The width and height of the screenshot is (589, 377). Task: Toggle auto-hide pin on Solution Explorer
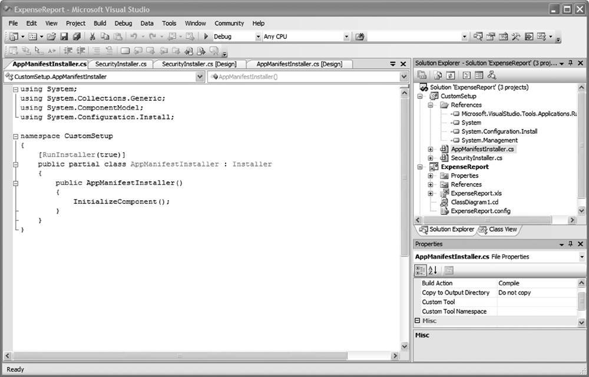tap(571, 63)
